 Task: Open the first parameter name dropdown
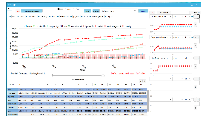(161, 17)
